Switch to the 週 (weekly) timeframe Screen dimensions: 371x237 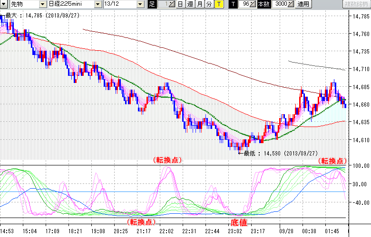pos(190,4)
